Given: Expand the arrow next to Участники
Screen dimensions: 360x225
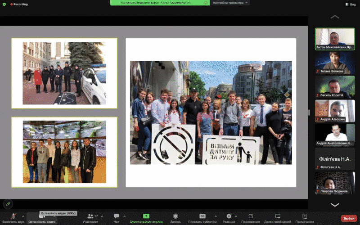Looking at the screenshot, I should 102,216.
